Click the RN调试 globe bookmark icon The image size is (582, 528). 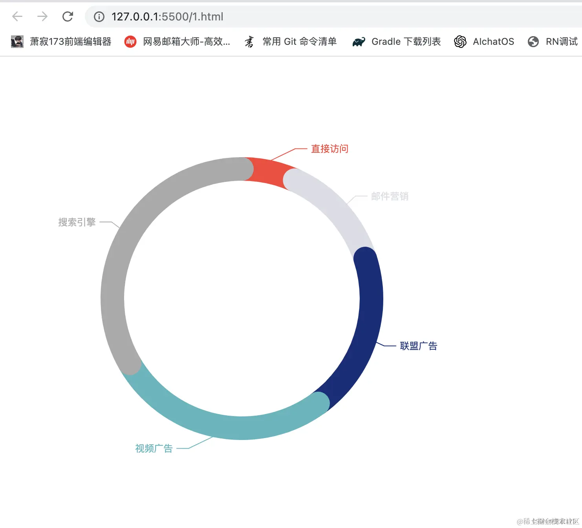[x=533, y=41]
